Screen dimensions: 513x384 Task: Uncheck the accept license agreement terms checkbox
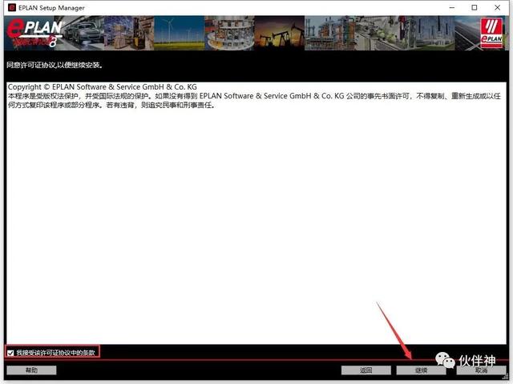point(10,353)
